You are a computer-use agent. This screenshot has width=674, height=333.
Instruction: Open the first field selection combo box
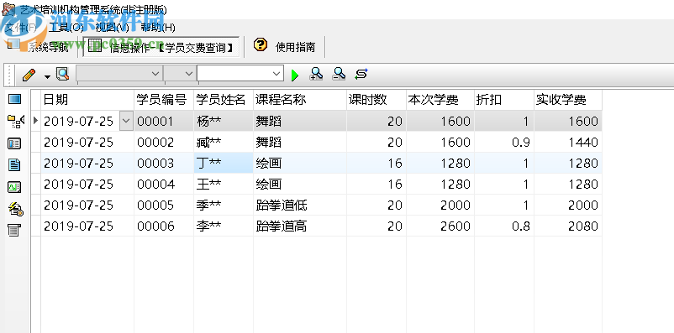[119, 74]
